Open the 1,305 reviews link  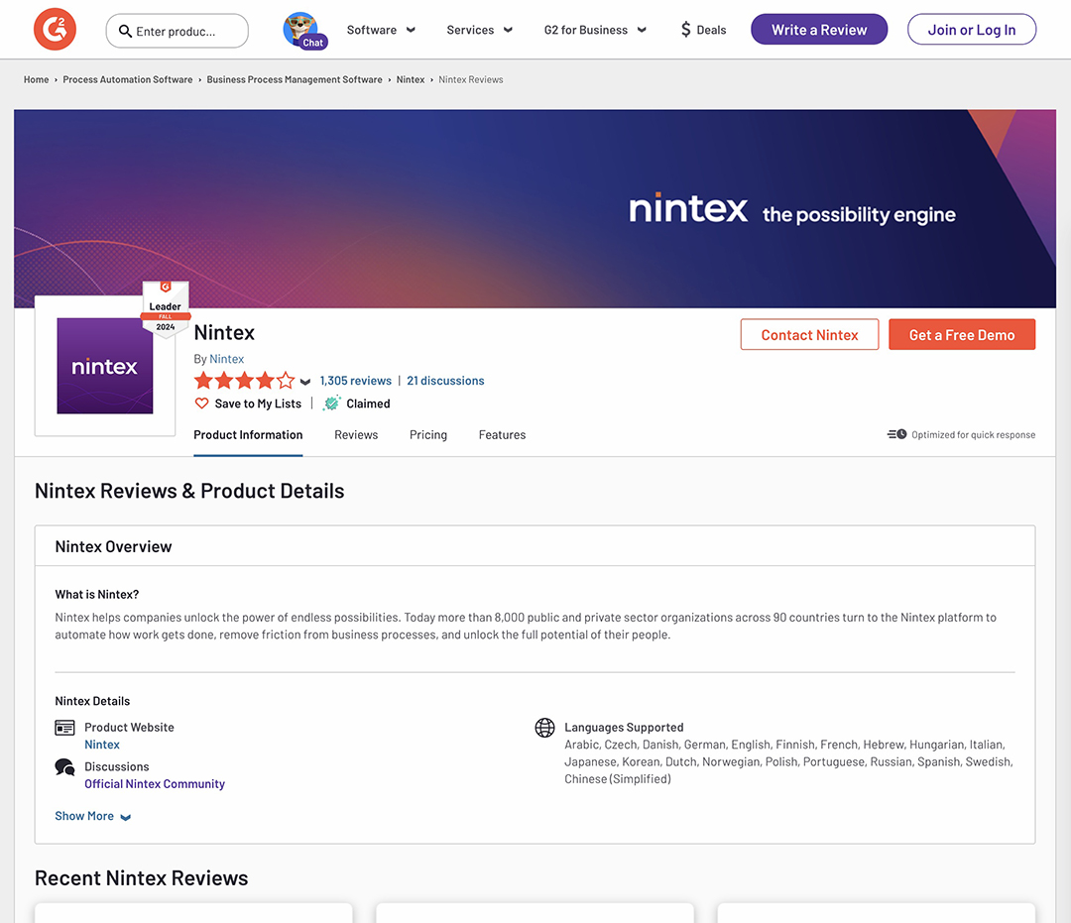355,381
